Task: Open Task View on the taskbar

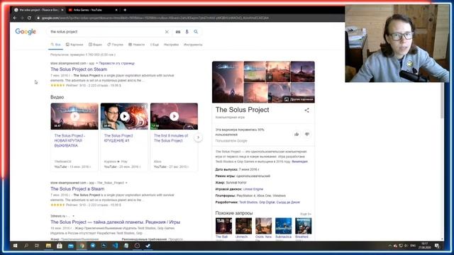Action: click(37, 246)
